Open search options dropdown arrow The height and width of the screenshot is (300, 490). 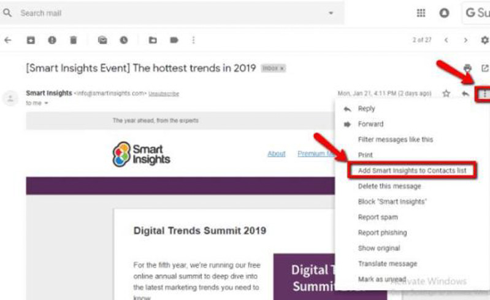(x=331, y=13)
